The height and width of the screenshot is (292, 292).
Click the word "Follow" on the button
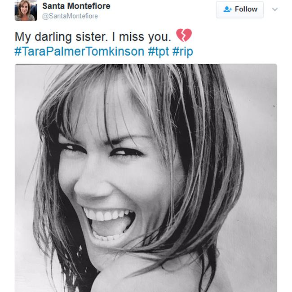pyautogui.click(x=246, y=9)
